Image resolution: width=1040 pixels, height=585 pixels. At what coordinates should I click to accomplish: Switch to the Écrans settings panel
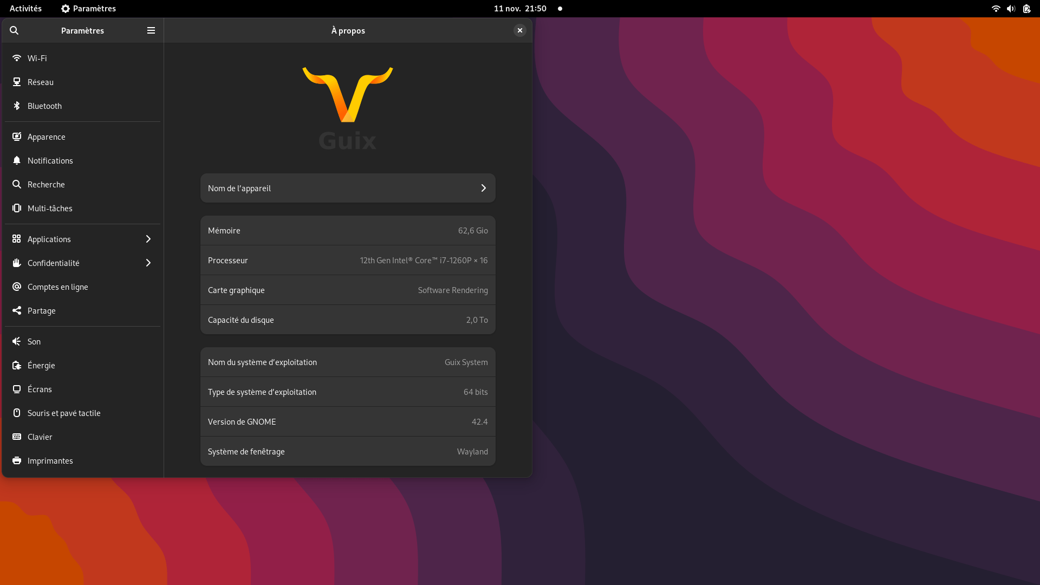tap(40, 389)
